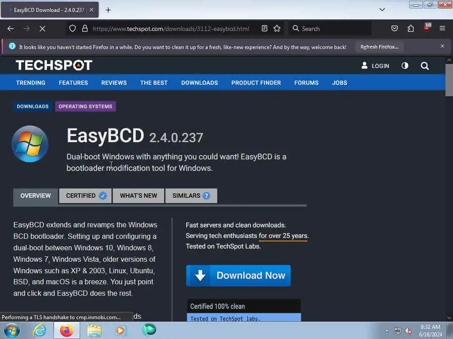Image resolution: width=453 pixels, height=339 pixels.
Task: Bookmark this page with the star
Action: pyautogui.click(x=277, y=29)
